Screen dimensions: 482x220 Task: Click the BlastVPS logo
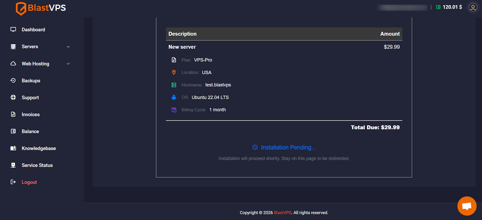(41, 8)
